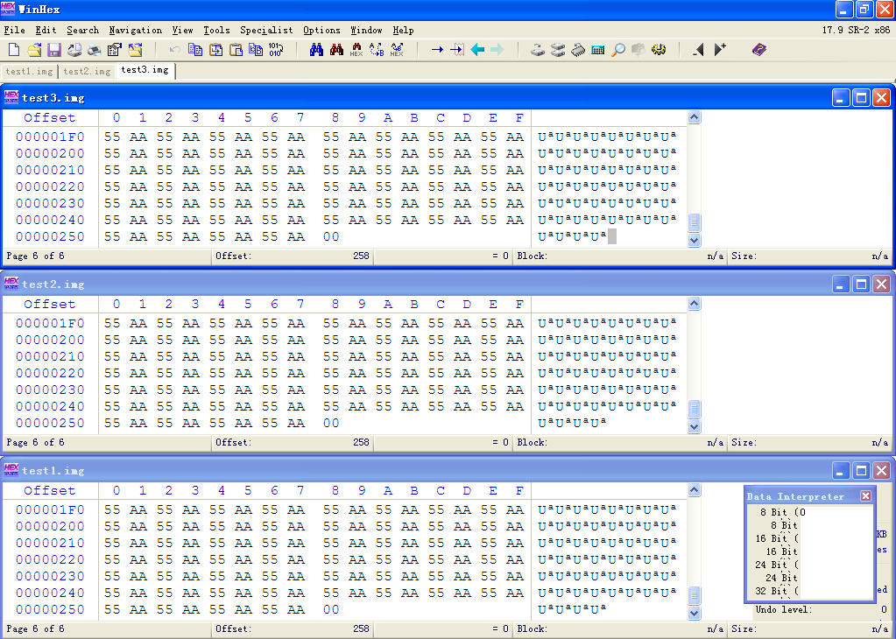Click offset 00000240 row label in test1.img
This screenshot has width=896, height=639.
point(50,593)
